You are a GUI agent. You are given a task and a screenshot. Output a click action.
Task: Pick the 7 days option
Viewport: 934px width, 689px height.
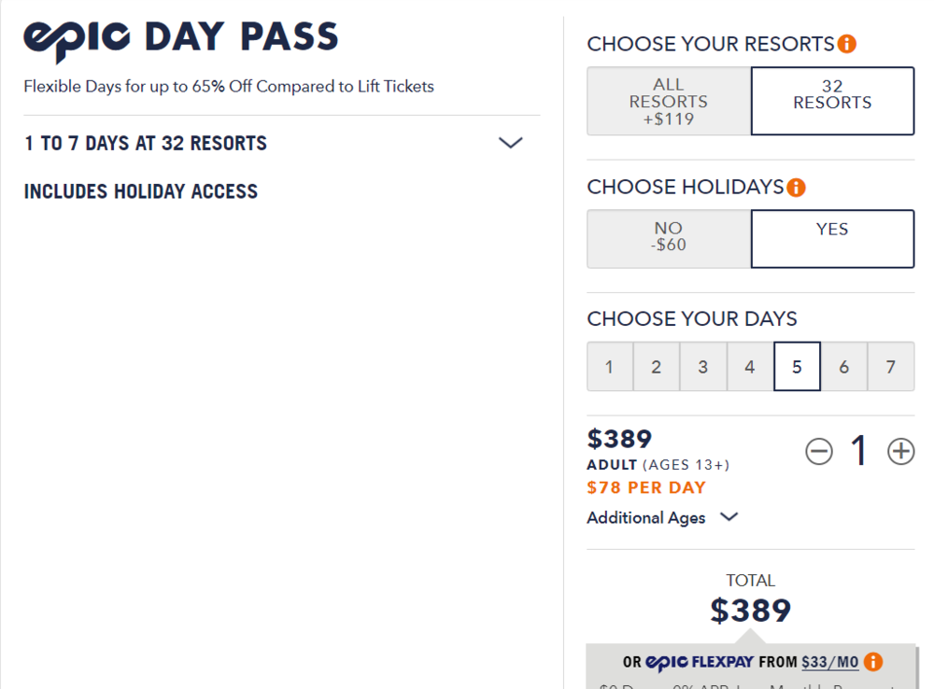tap(891, 367)
